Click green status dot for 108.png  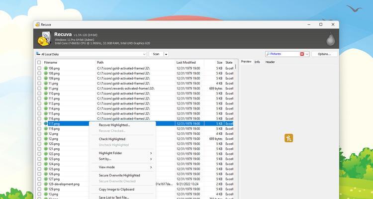coord(46,73)
